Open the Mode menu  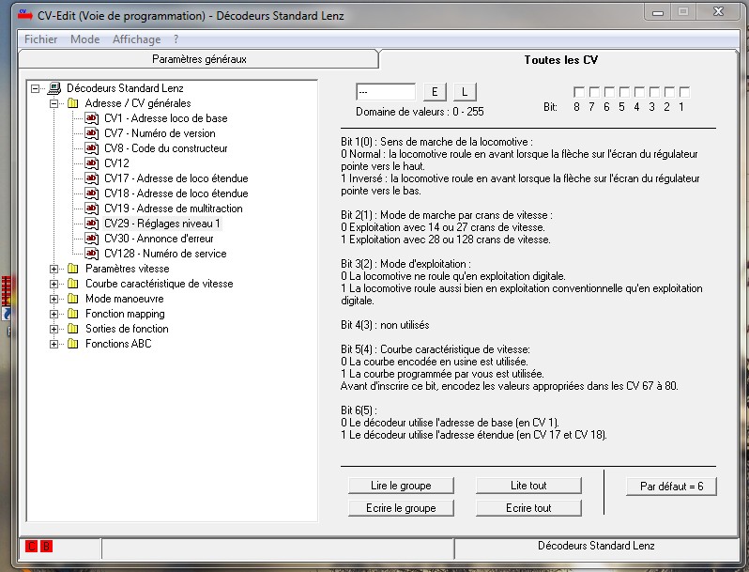coord(85,39)
